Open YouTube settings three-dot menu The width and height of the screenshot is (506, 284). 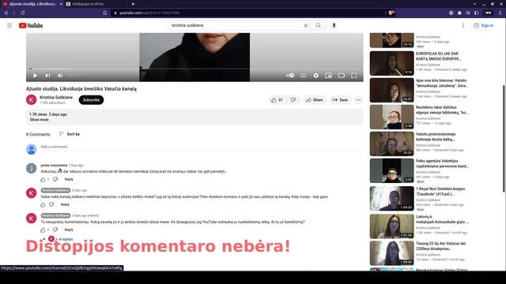coord(463,25)
